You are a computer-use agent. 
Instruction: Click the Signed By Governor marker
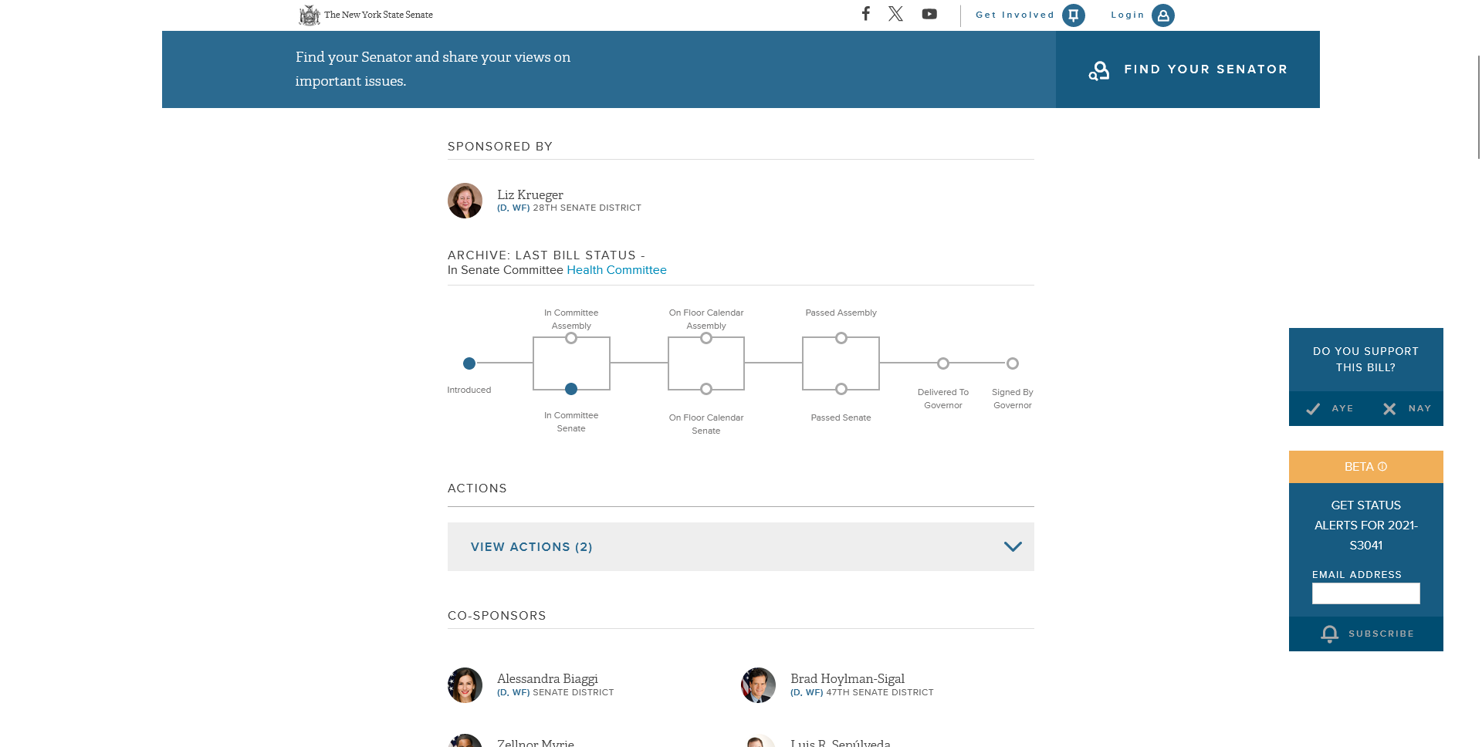tap(1013, 363)
